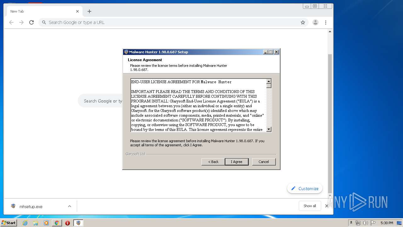Bookmark this tab with the star icon

(303, 22)
